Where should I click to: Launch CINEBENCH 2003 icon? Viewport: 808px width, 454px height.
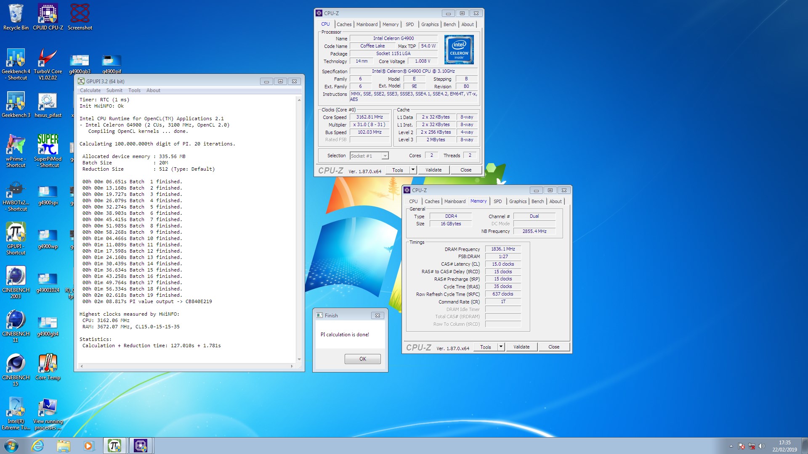click(x=16, y=282)
